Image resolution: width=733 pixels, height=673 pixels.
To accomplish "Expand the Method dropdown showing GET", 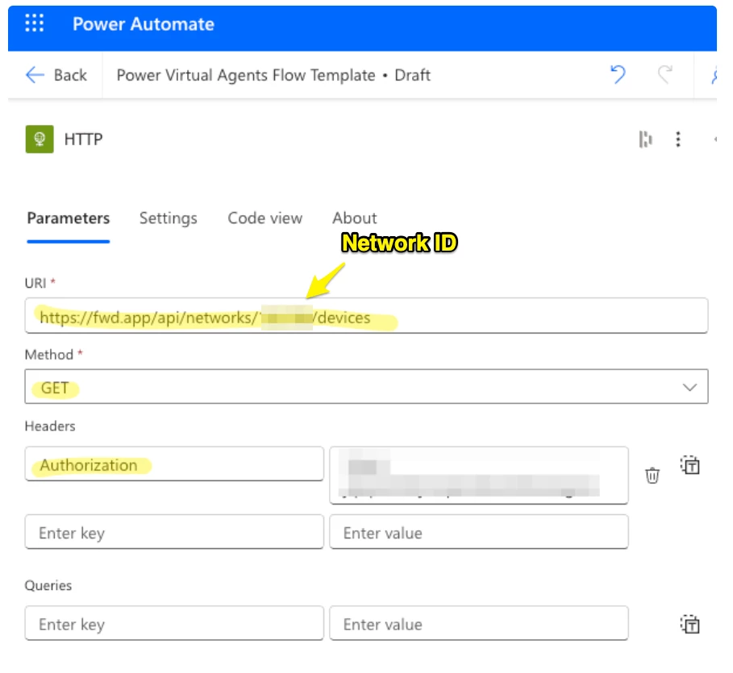I will tap(366, 387).
